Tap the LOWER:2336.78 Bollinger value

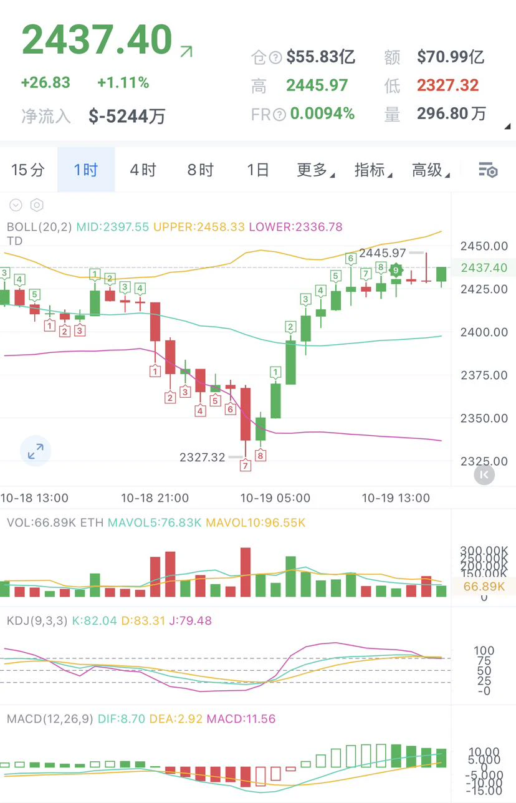(295, 227)
